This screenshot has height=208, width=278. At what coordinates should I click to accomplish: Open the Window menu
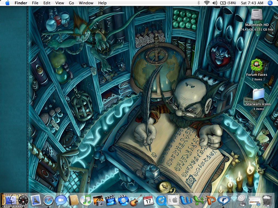tap(86, 3)
